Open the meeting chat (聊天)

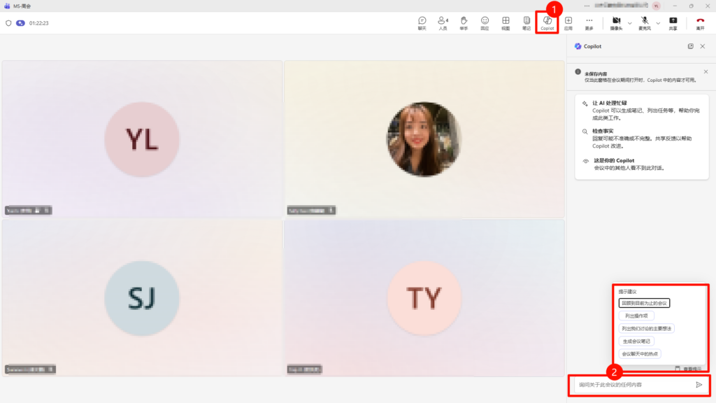(x=422, y=22)
